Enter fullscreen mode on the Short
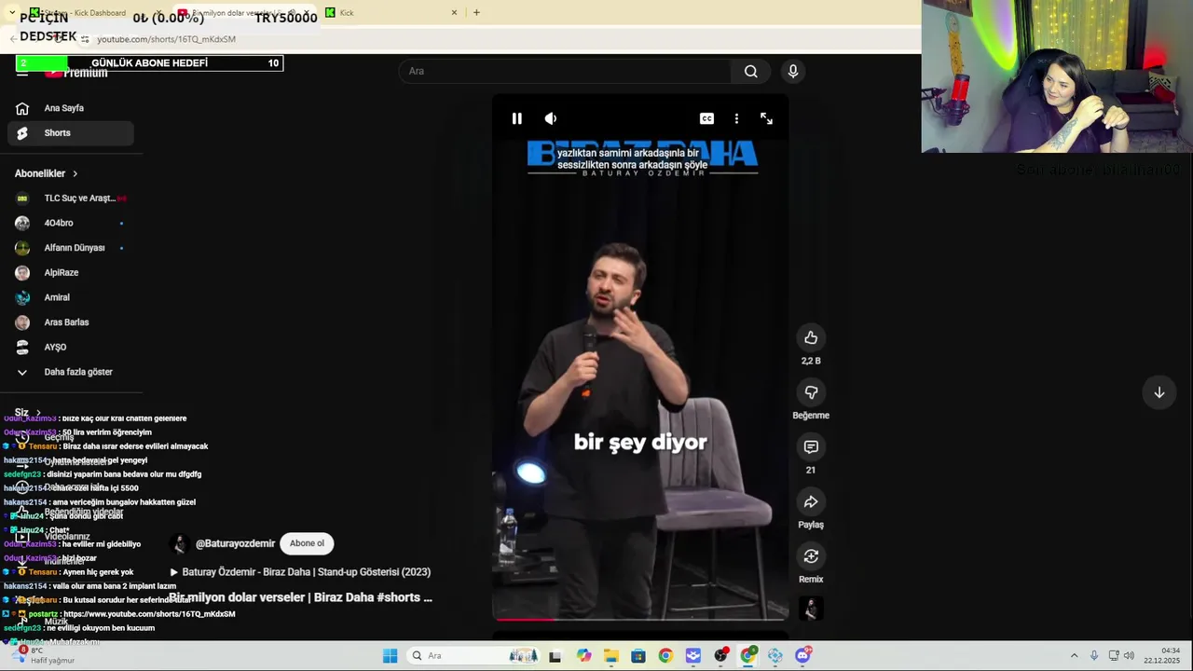The height and width of the screenshot is (671, 1193). coord(766,118)
